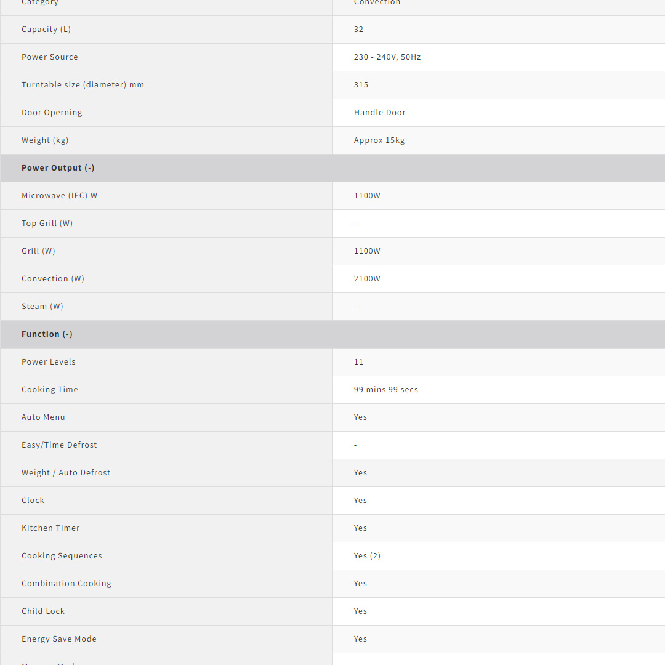Screen dimensions: 665x665
Task: Click the Auto Menu row label
Action: [x=43, y=417]
